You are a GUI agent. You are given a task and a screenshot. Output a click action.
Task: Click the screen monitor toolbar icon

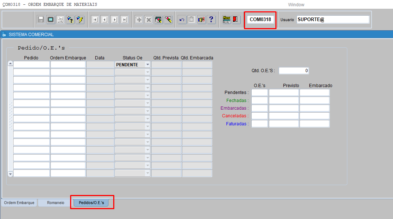click(x=51, y=20)
